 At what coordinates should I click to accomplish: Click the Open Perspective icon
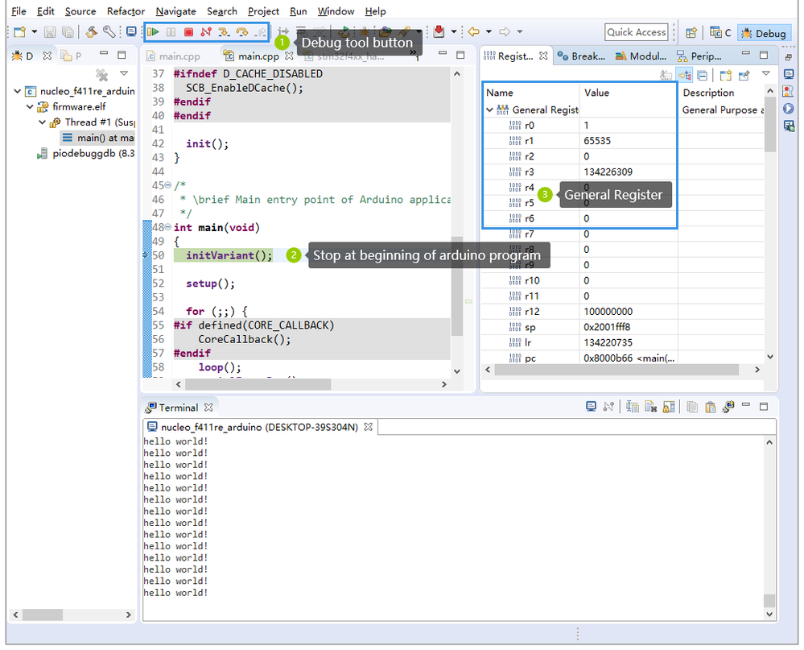point(691,33)
